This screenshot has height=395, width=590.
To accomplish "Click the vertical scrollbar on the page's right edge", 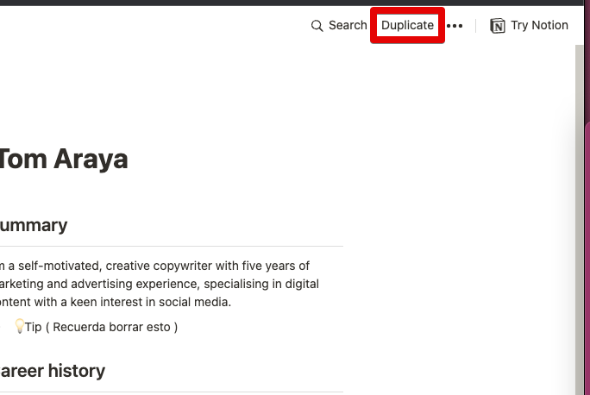I will click(x=580, y=220).
